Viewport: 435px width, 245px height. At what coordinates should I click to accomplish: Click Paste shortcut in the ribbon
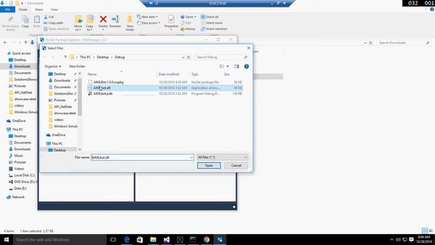[56, 29]
